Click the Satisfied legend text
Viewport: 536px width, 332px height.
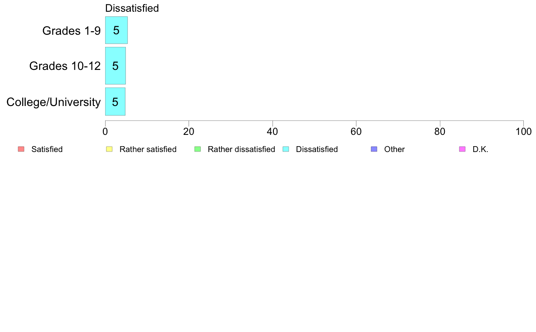click(47, 149)
